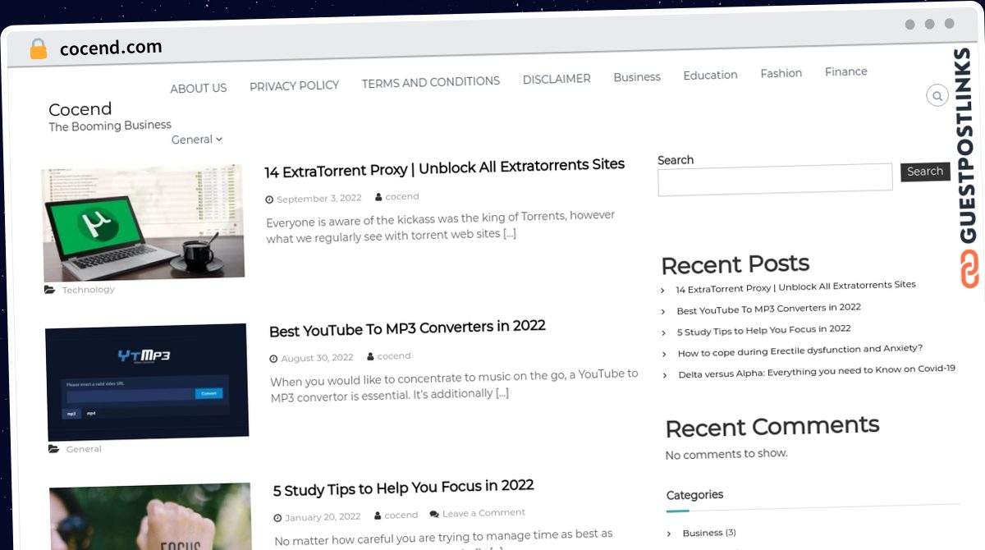The width and height of the screenshot is (985, 550).
Task: Go to the PRIVACY POLICY page
Action: click(294, 85)
